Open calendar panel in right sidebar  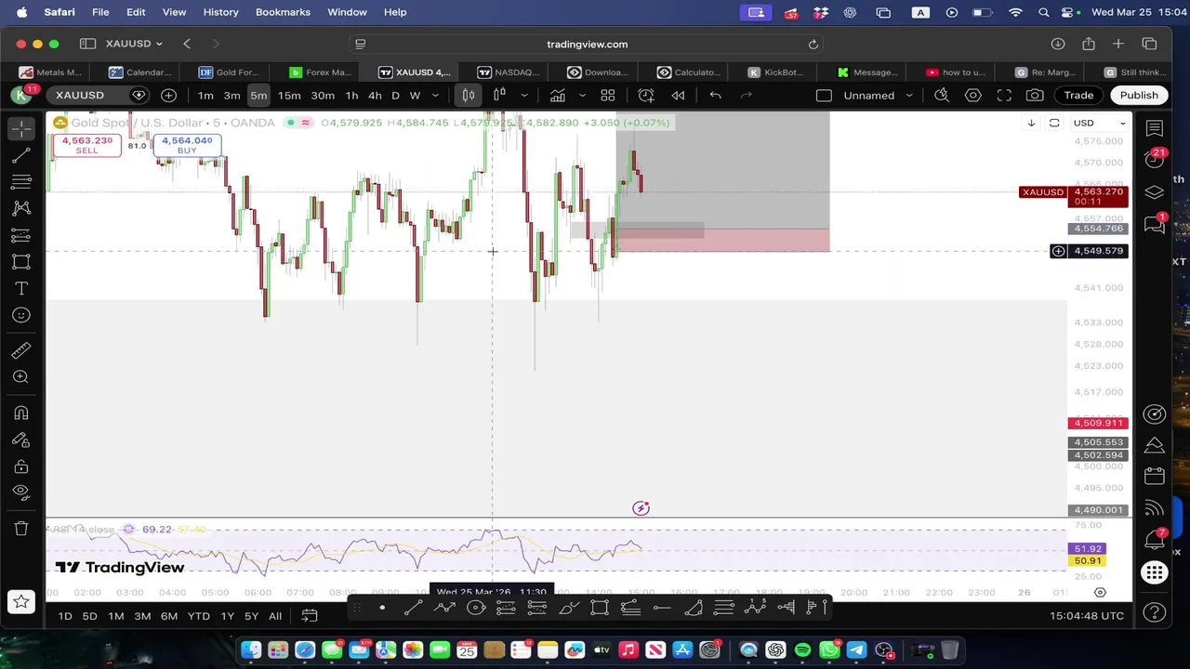[x=1154, y=476]
